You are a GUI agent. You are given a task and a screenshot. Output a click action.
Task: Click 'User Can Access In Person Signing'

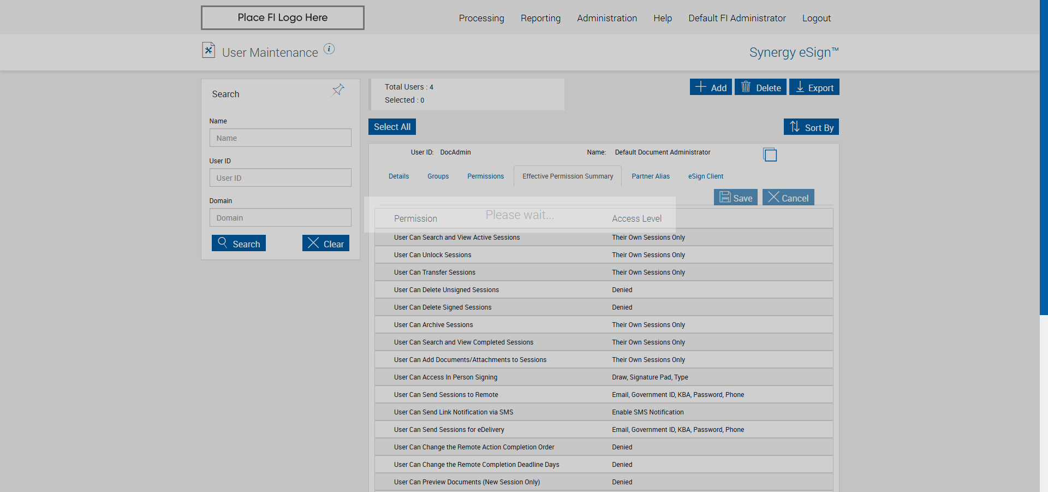pyautogui.click(x=445, y=377)
